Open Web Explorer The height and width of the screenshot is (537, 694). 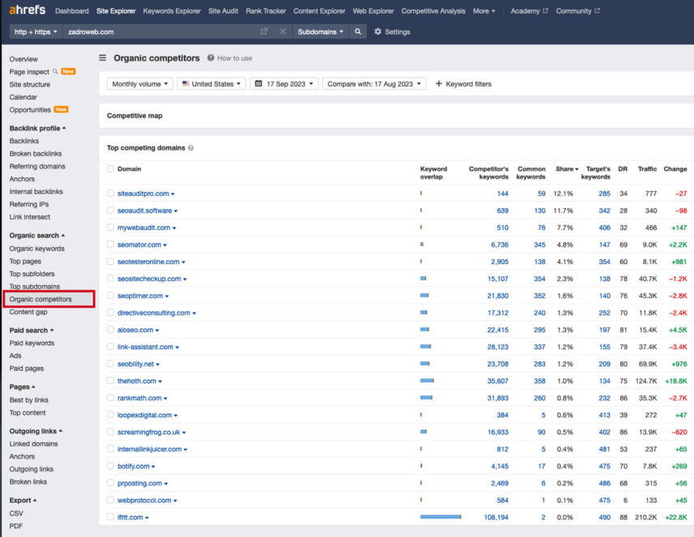coord(373,11)
